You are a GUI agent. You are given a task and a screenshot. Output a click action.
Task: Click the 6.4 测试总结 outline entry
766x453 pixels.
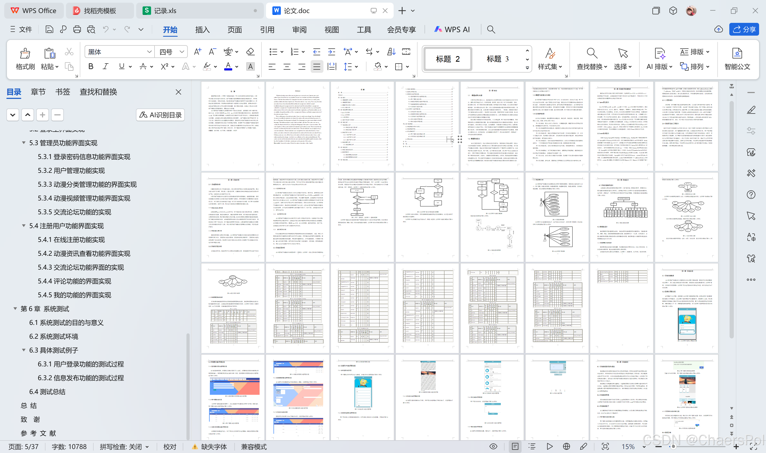[x=47, y=392]
